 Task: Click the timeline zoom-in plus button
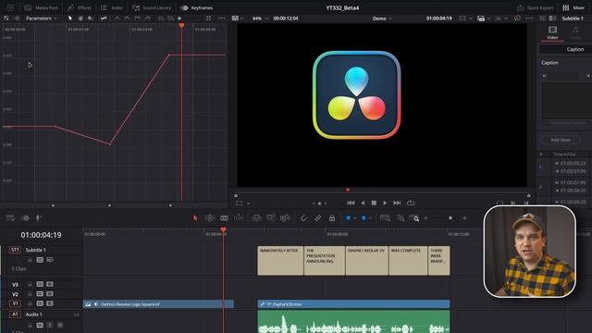464,218
